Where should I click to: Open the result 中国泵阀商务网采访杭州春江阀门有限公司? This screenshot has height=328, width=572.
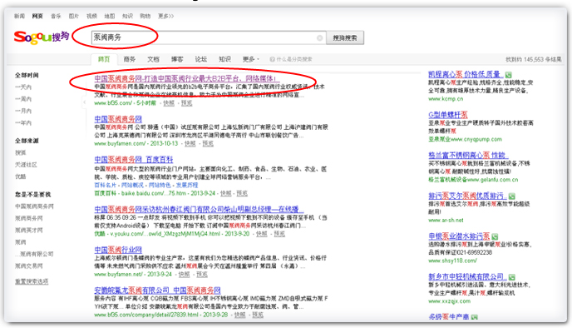click(199, 209)
